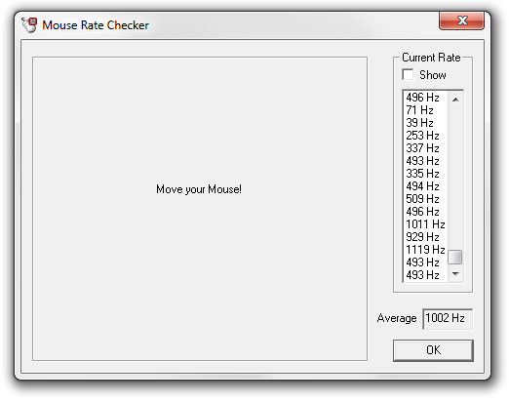Click the Move your Mouse! test area
Image resolution: width=509 pixels, height=403 pixels.
(x=200, y=209)
